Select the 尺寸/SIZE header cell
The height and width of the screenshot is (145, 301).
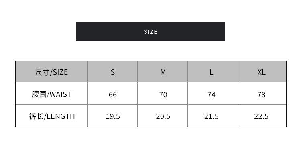[x=51, y=71]
